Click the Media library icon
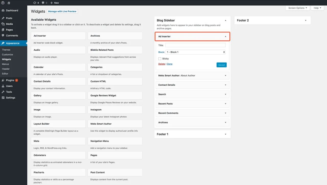The image size is (327, 185). [3, 24]
